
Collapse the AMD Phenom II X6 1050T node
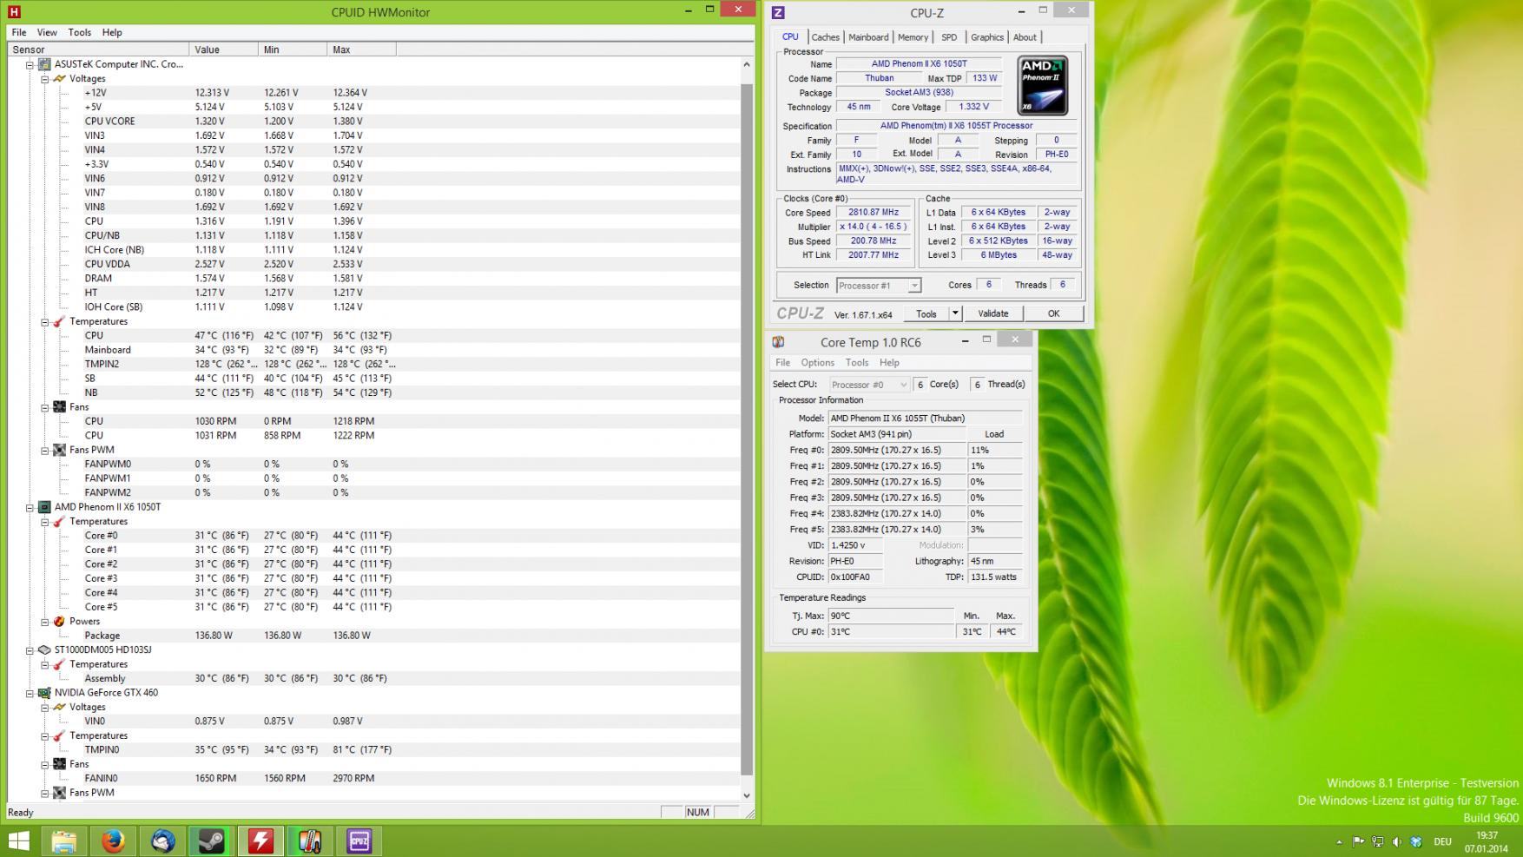(x=30, y=507)
